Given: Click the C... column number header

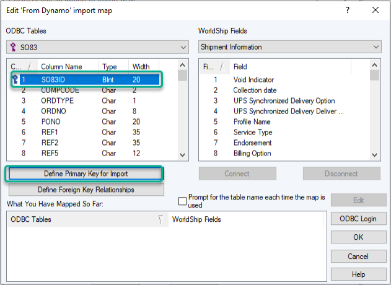Looking at the screenshot, I should [23, 67].
